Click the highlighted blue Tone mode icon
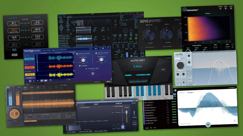 pyautogui.click(x=123, y=127)
